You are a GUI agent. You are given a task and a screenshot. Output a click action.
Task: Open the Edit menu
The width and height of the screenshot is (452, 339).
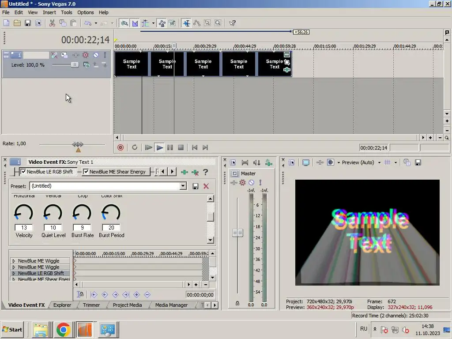pos(19,12)
